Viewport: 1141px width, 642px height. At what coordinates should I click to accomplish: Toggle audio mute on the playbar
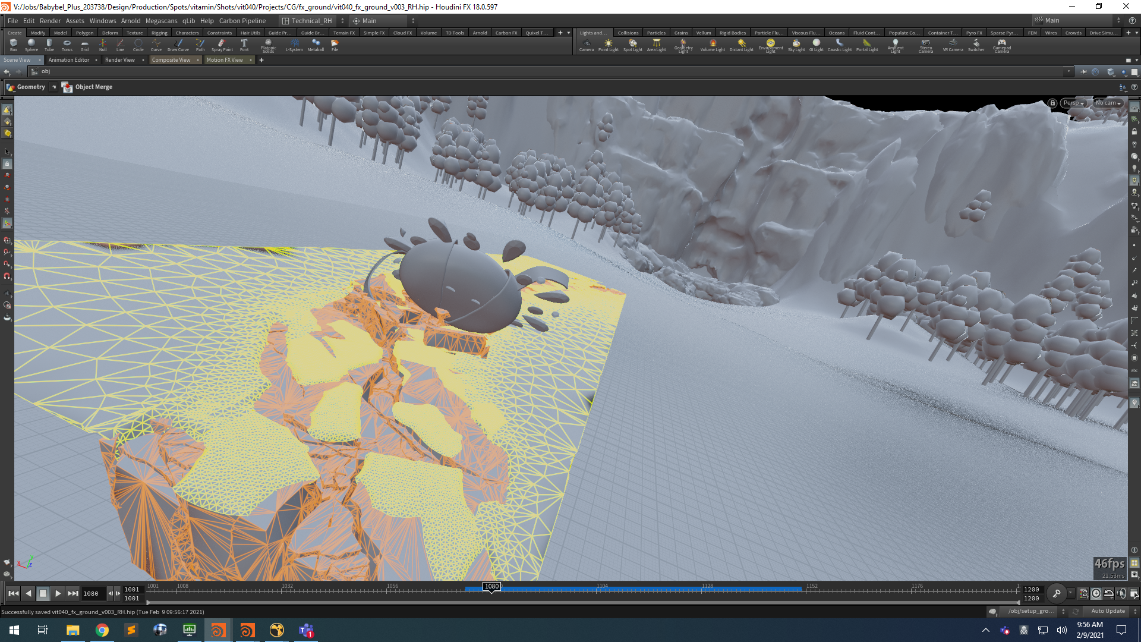1121,593
